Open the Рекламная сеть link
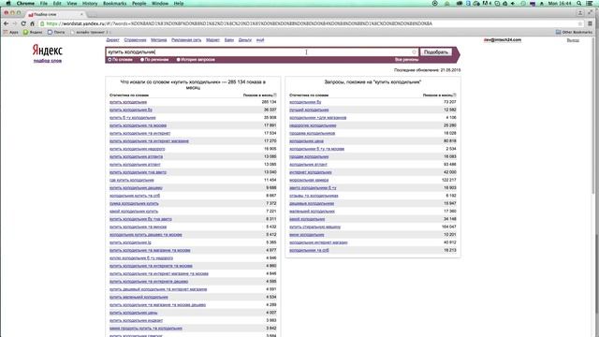Viewport: 599px width, 337px height. (186, 40)
